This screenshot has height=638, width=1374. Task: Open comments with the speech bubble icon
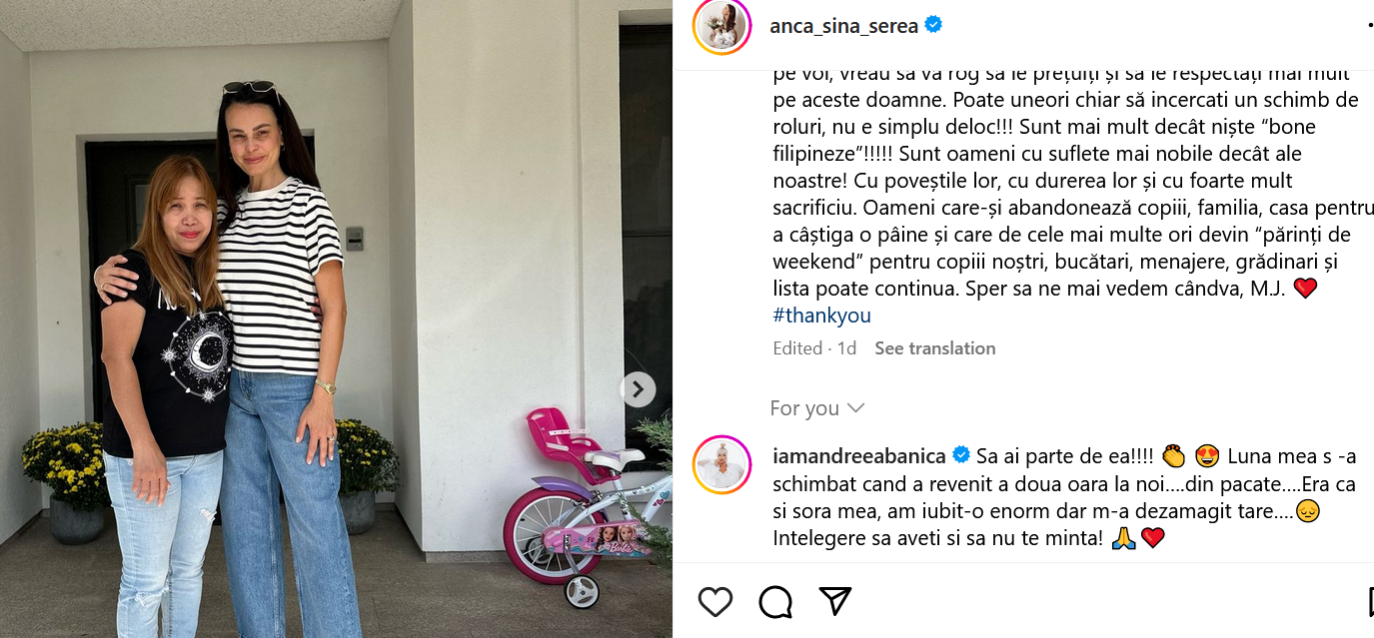click(x=775, y=601)
